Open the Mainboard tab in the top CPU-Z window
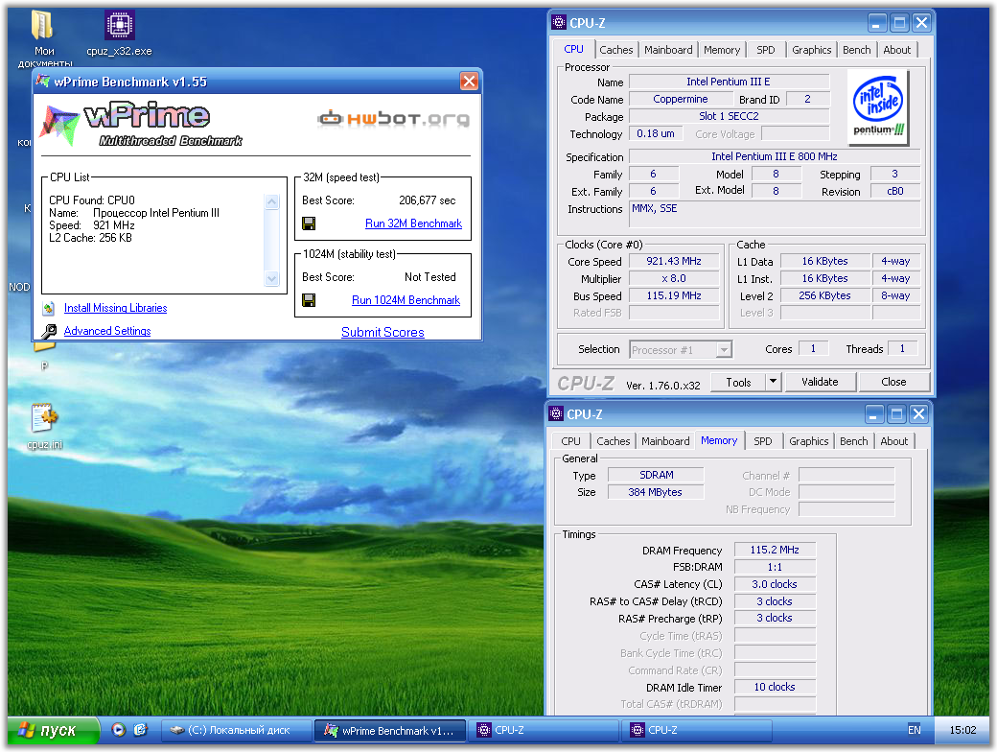This screenshot has width=997, height=752. (x=668, y=50)
